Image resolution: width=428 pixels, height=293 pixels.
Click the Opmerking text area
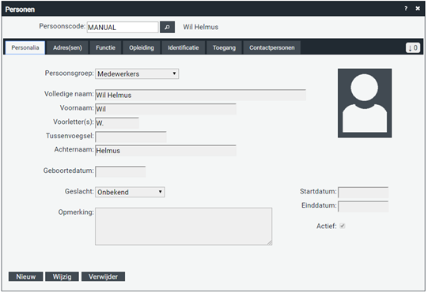click(184, 227)
